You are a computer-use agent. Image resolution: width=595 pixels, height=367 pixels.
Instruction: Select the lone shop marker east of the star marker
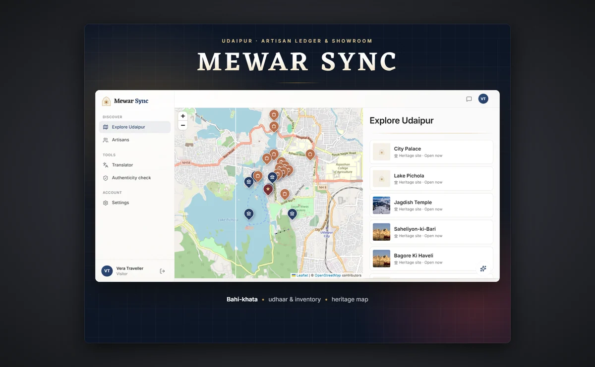tap(285, 194)
